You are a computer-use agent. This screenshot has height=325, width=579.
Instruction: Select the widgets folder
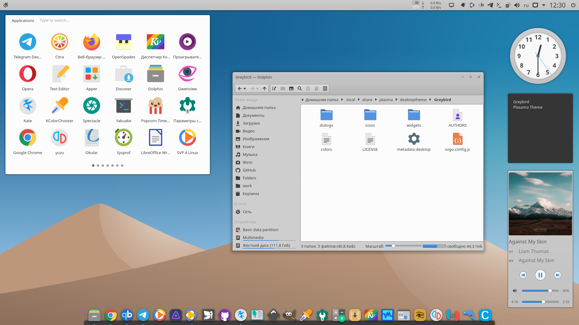coord(414,118)
